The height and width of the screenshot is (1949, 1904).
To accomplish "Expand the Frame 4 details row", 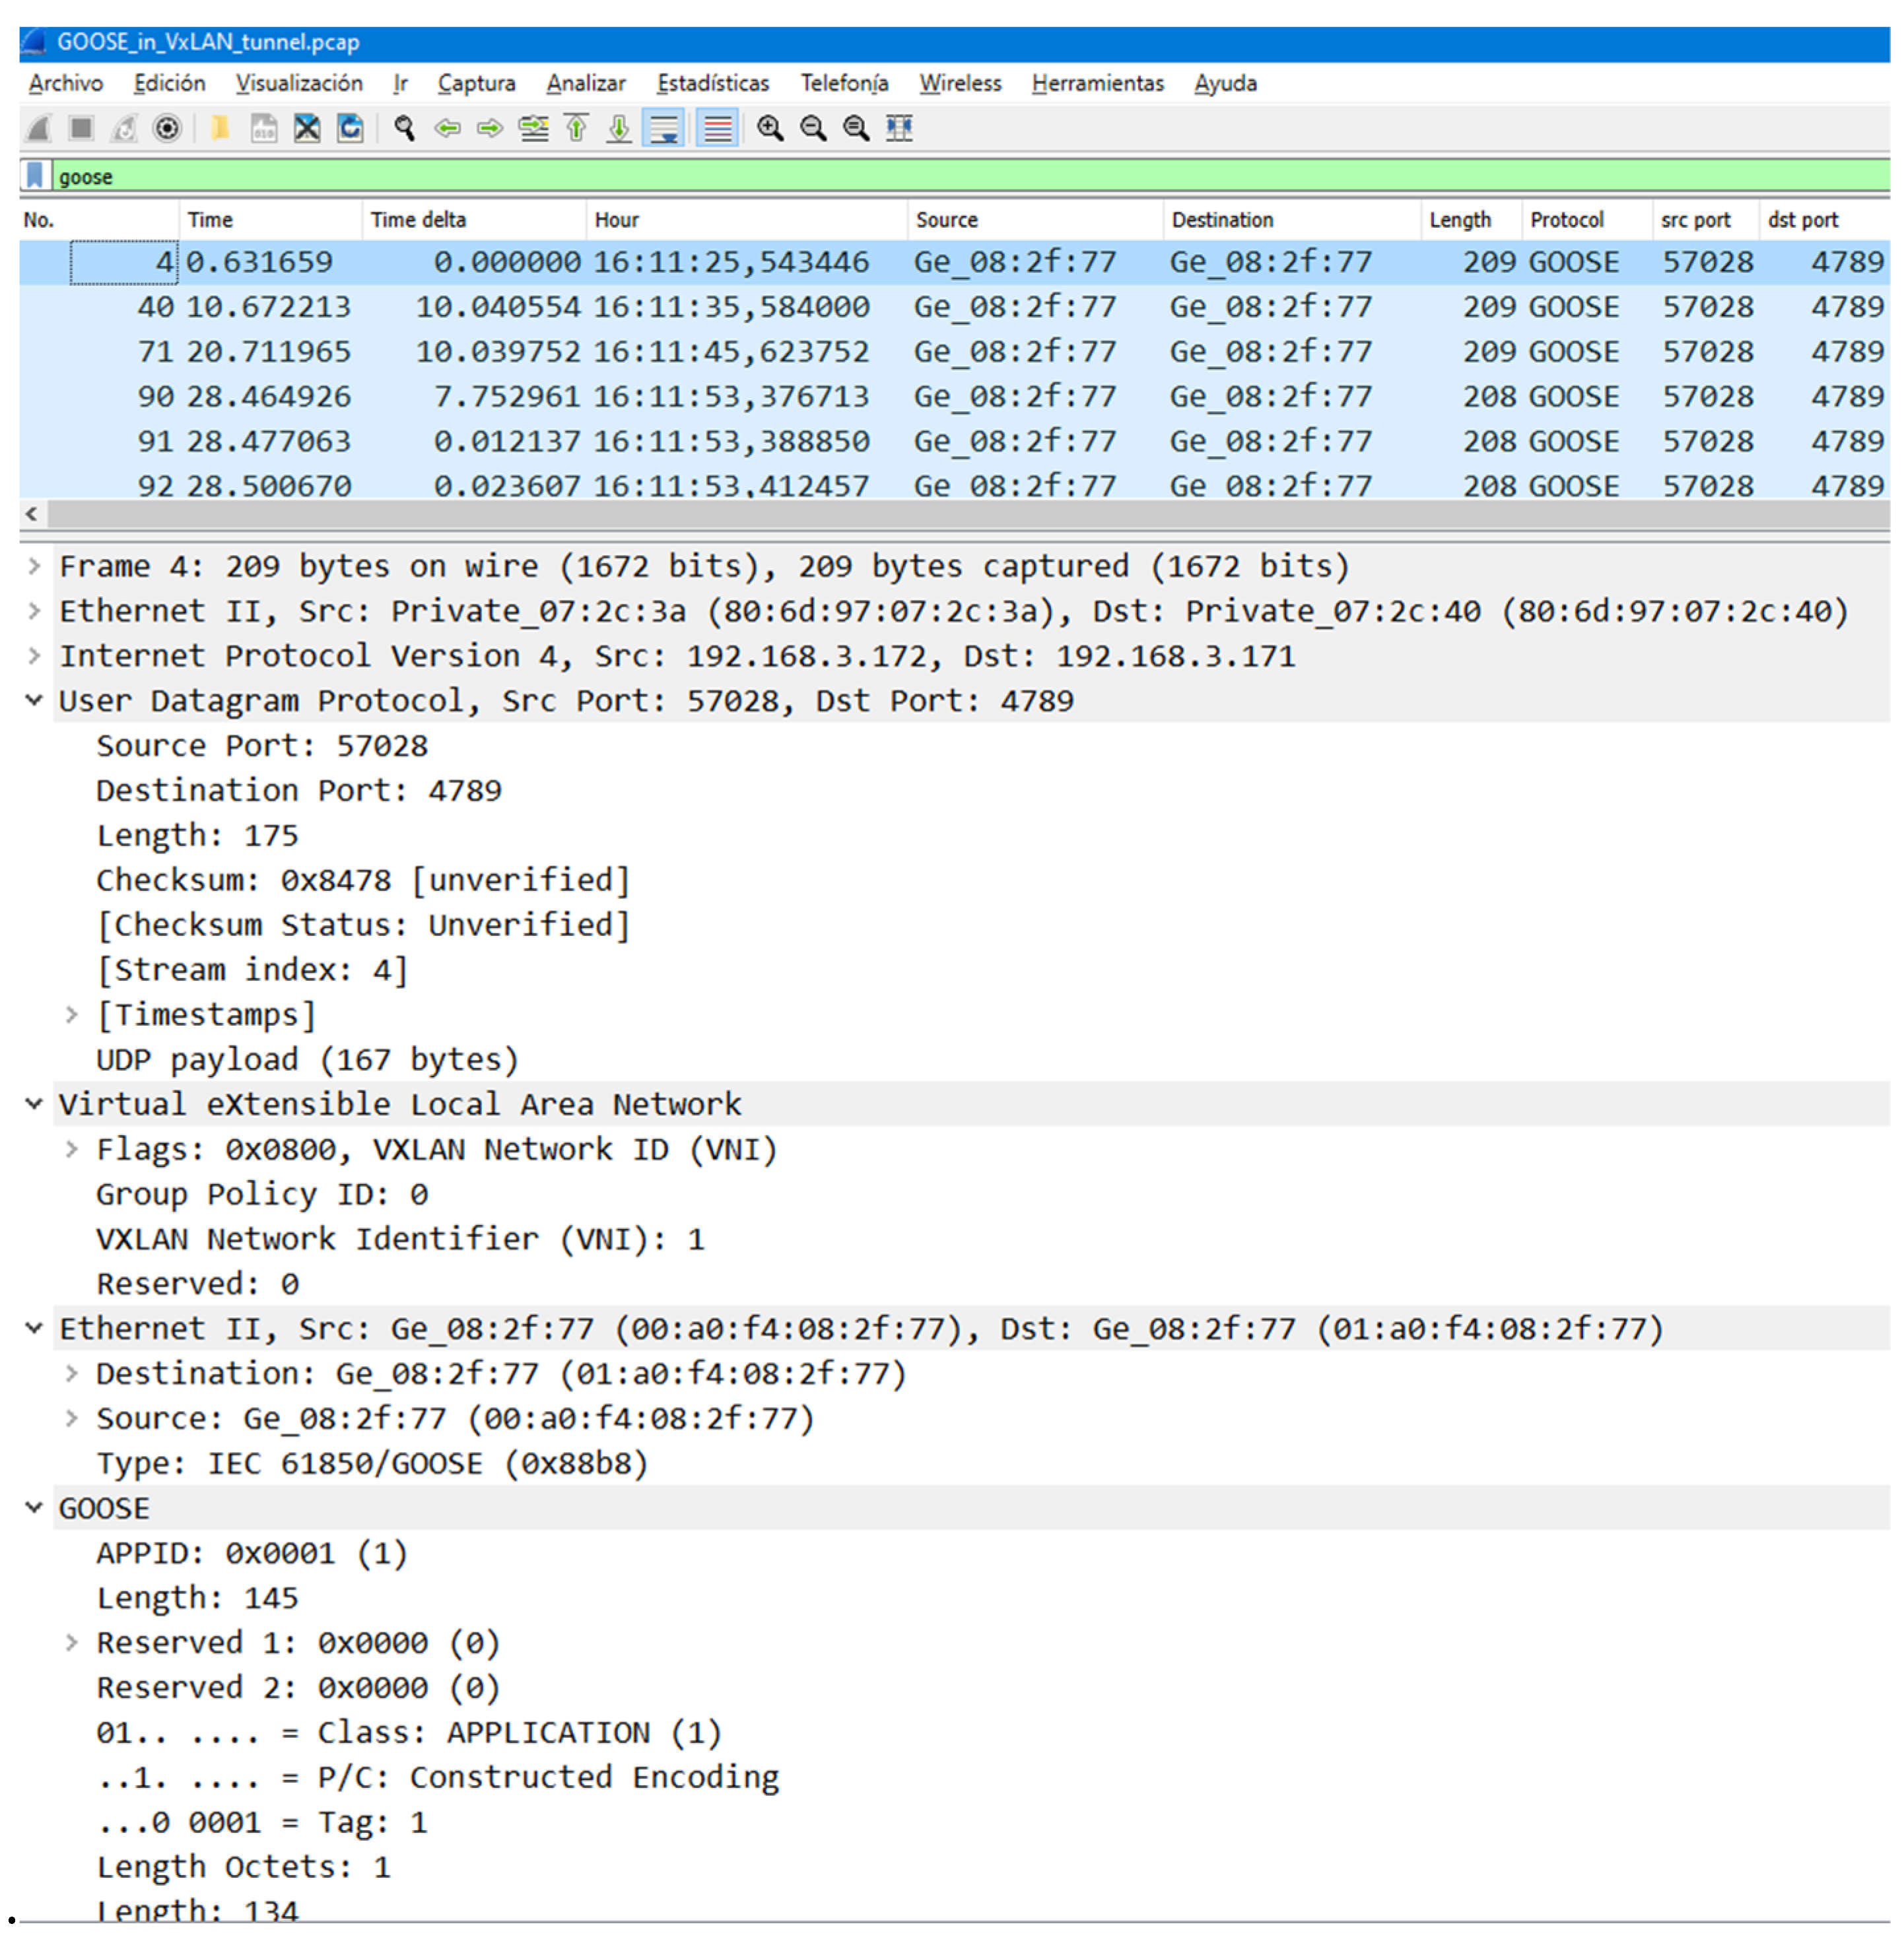I will (34, 567).
